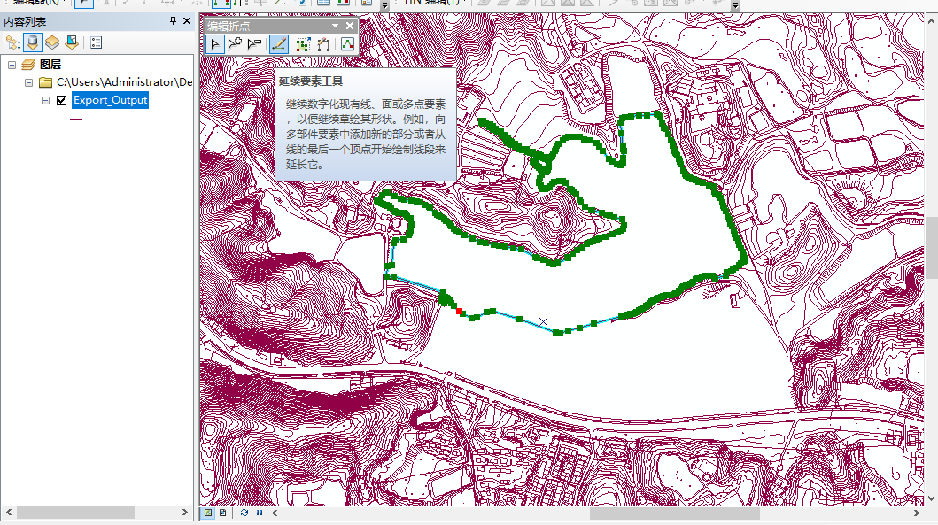
Task: Switch to List By Visibility view
Action: pyautogui.click(x=52, y=42)
